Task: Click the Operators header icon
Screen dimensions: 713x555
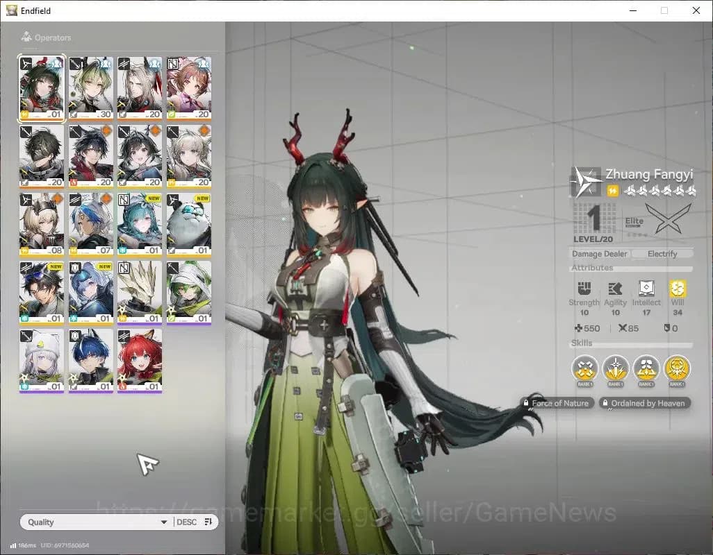Action: pos(26,37)
